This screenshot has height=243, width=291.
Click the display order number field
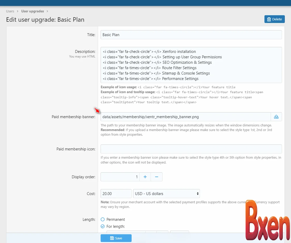click(x=120, y=177)
